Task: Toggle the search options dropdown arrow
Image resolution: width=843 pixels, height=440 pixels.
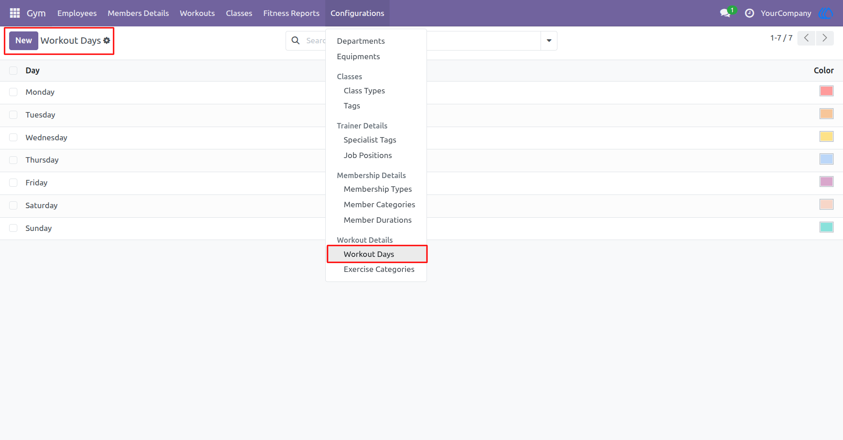Action: tap(549, 41)
